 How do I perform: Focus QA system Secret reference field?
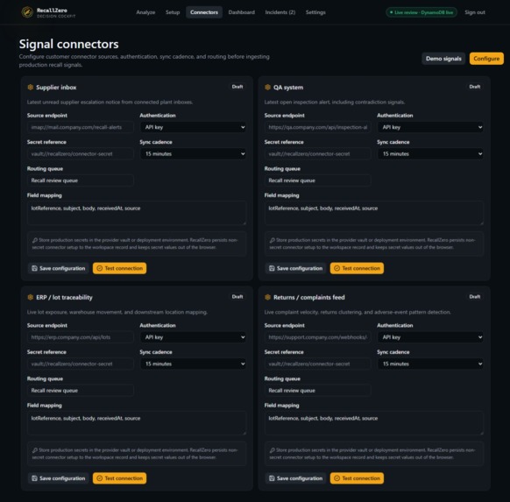point(317,154)
